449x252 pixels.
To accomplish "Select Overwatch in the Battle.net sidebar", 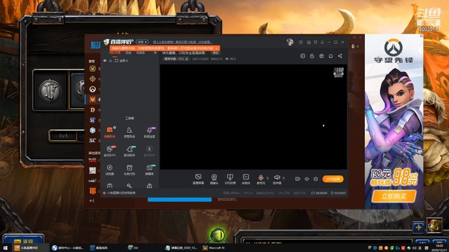I will point(92,89).
